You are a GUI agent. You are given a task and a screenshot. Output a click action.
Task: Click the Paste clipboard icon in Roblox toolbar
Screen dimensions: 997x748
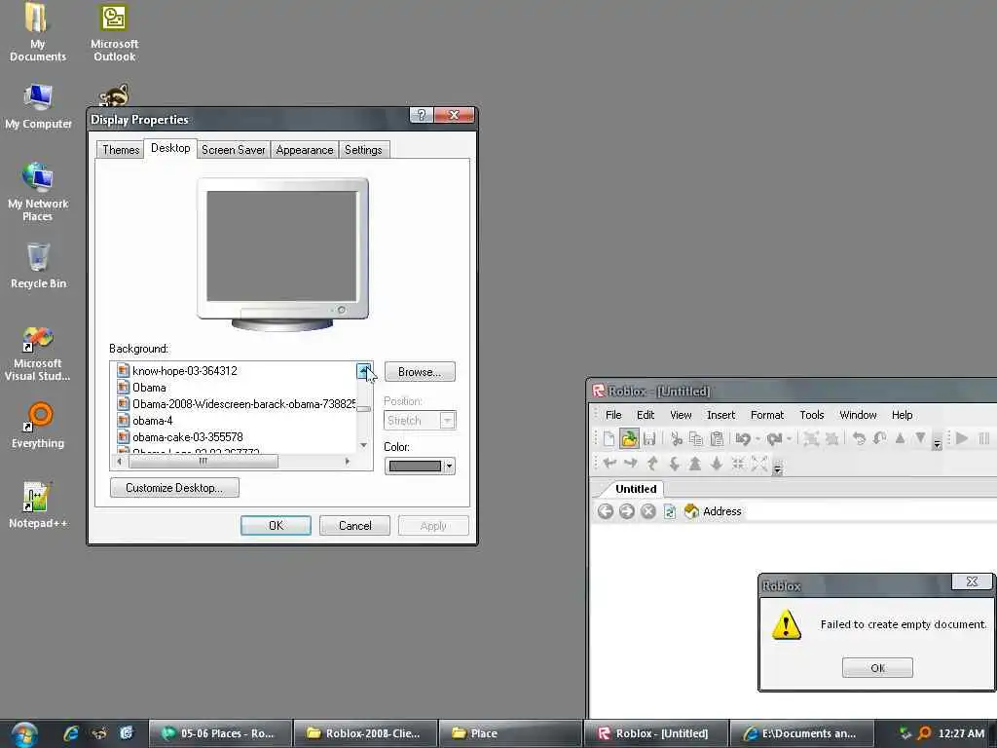[717, 439]
